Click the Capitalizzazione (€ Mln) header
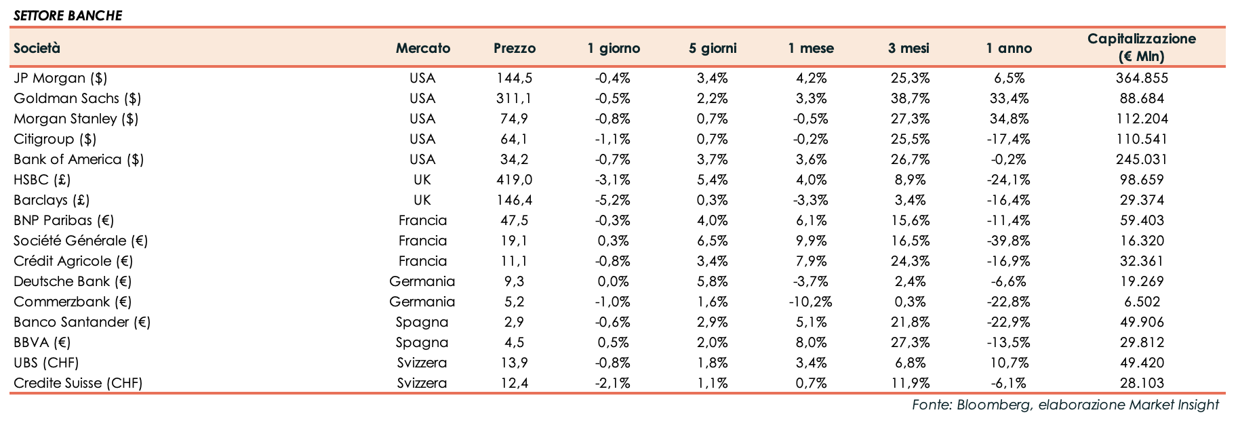This screenshot has width=1238, height=423. click(1142, 47)
